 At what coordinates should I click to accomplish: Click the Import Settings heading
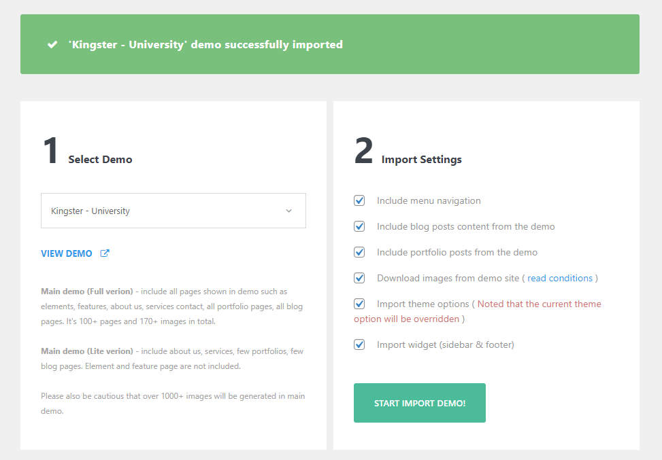(421, 160)
